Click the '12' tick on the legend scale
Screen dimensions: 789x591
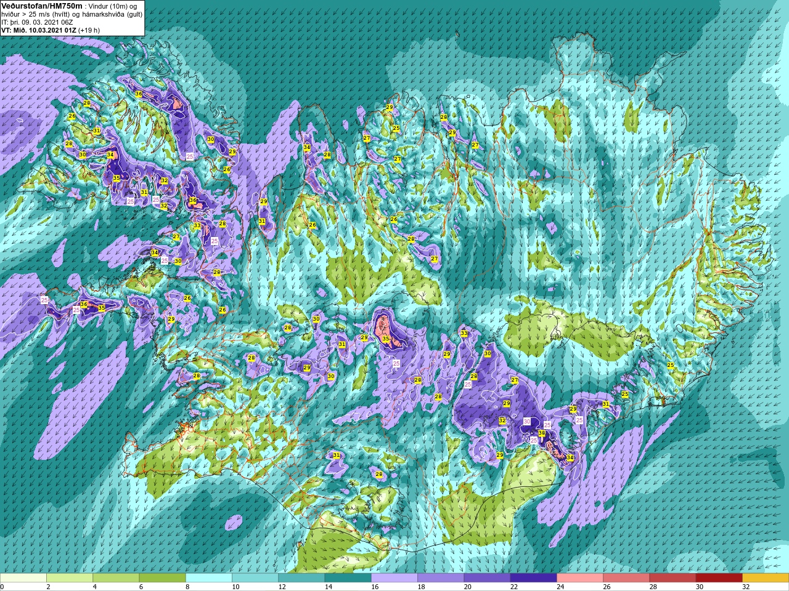(282, 587)
